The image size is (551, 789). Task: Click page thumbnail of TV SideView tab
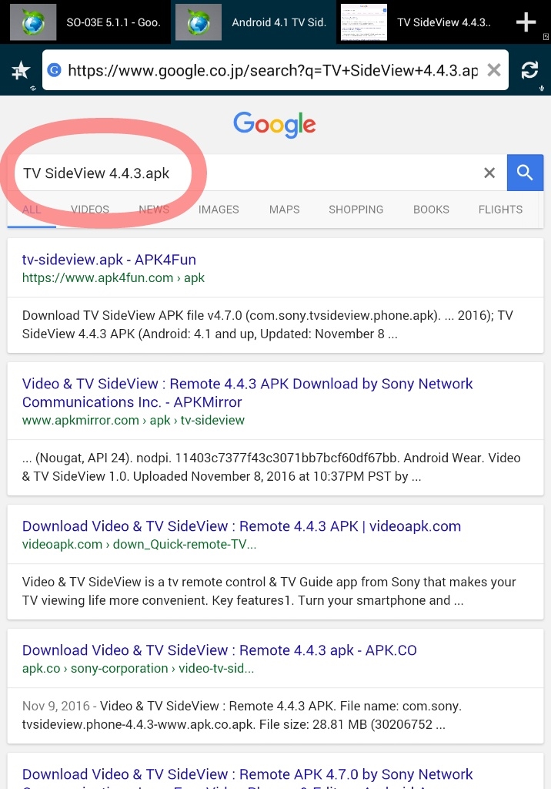tap(364, 22)
